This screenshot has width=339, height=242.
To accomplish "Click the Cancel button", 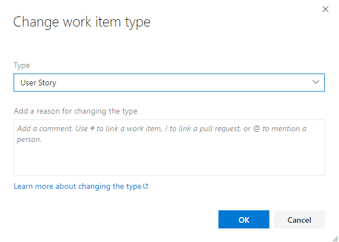I will click(x=299, y=219).
